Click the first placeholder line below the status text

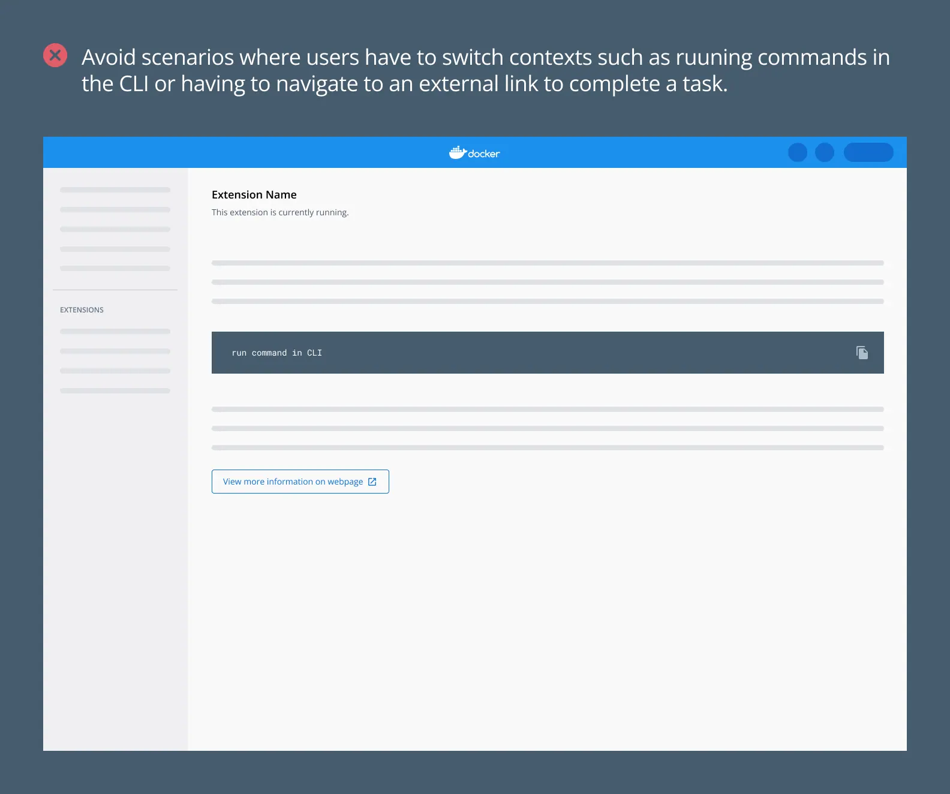pyautogui.click(x=547, y=263)
